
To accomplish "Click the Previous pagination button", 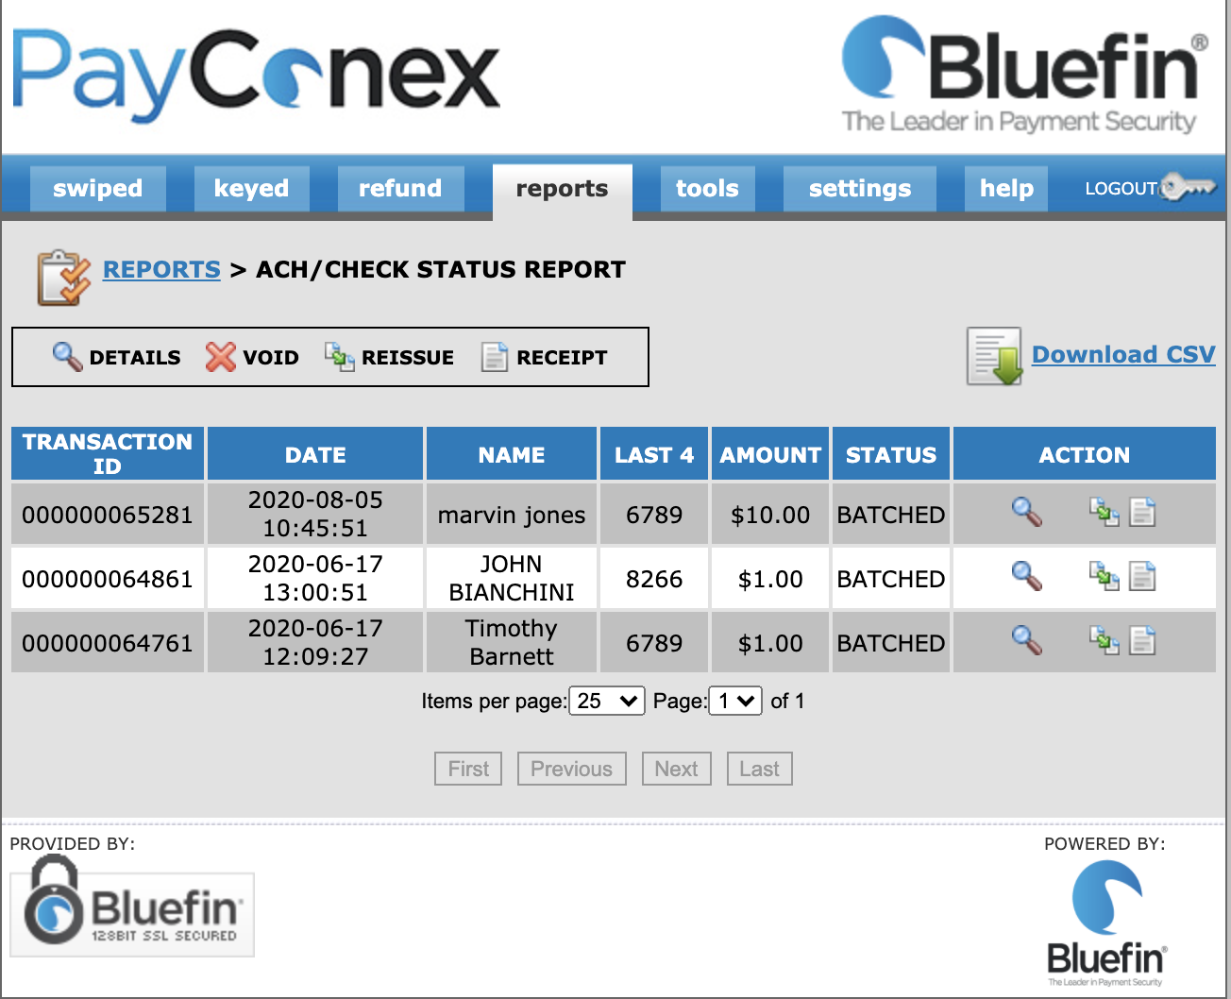I will coord(571,769).
